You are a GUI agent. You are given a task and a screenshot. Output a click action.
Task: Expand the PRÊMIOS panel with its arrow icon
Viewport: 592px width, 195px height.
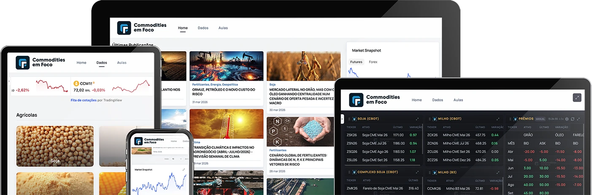coord(578,119)
